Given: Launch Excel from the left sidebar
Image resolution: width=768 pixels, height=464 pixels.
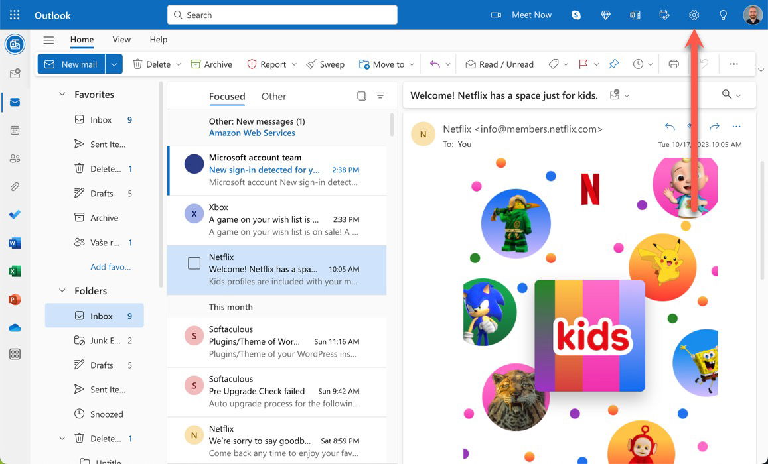Looking at the screenshot, I should click(x=15, y=270).
